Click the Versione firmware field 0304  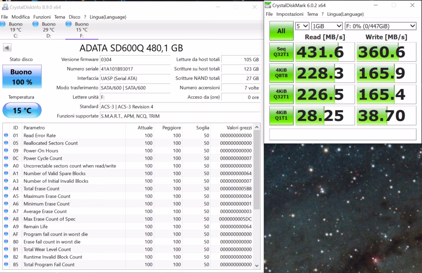pyautogui.click(x=135, y=60)
